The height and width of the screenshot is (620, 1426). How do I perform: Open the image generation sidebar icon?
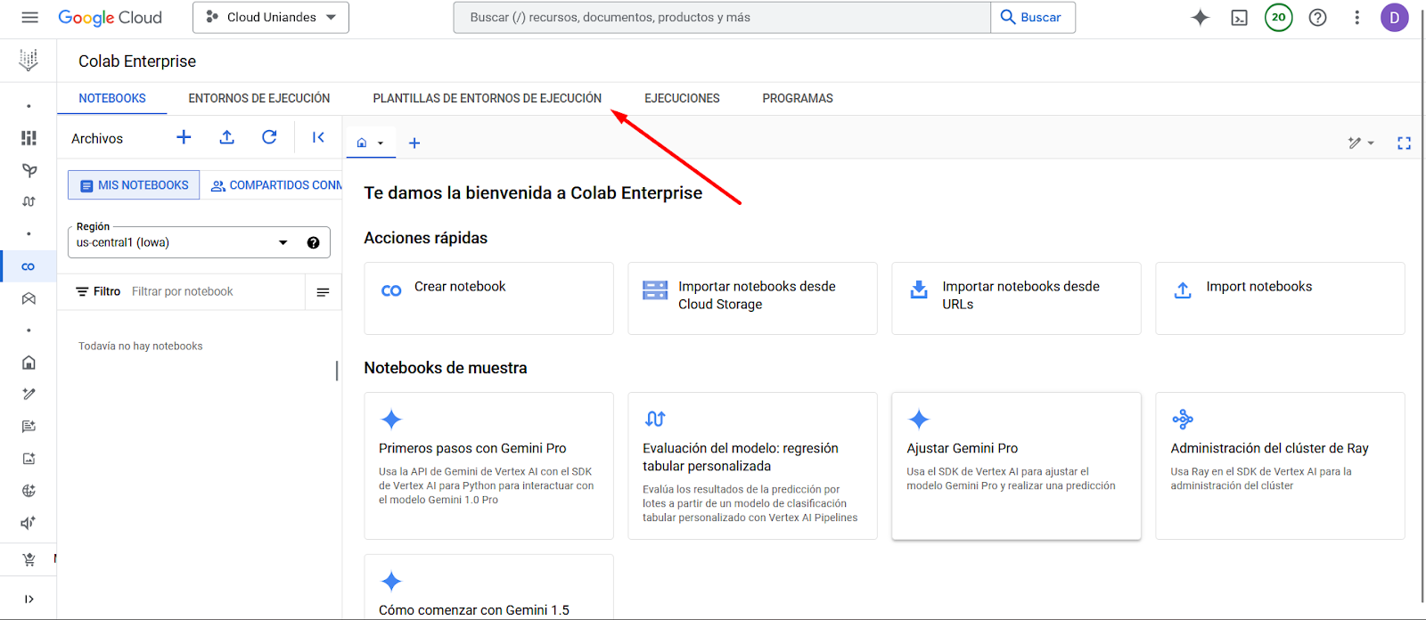coord(29,459)
